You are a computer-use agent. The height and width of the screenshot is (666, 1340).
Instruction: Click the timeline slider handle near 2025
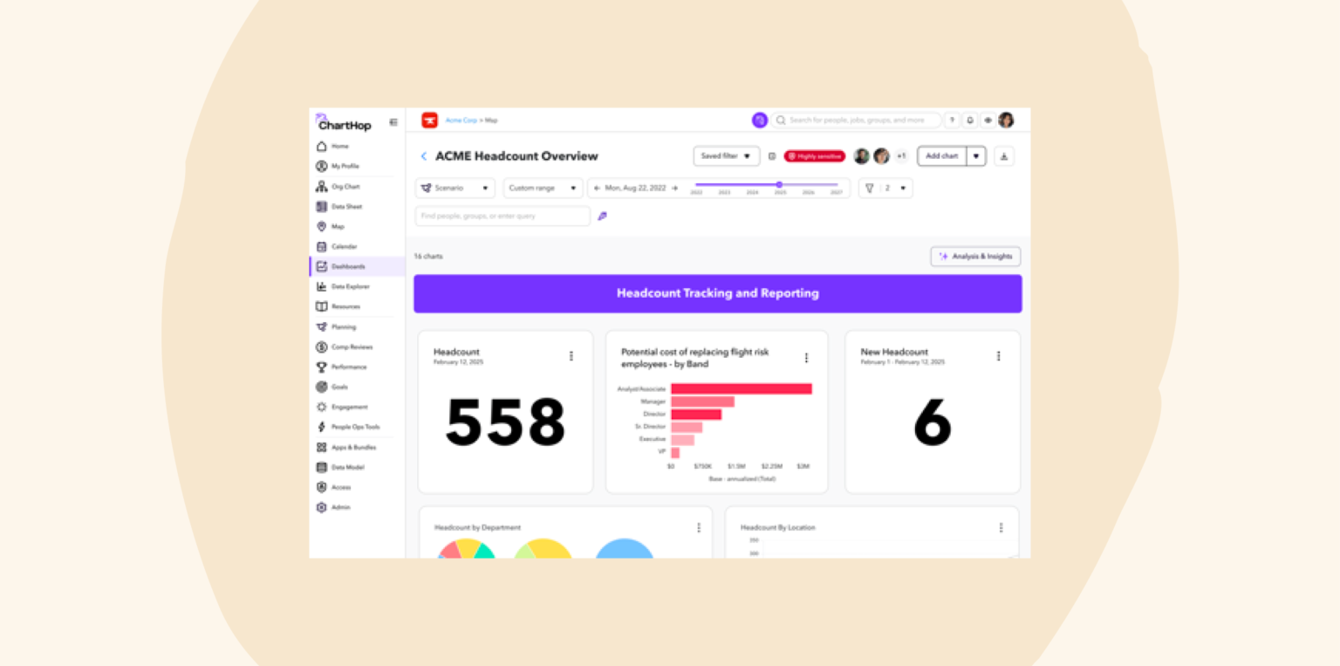pos(779,184)
